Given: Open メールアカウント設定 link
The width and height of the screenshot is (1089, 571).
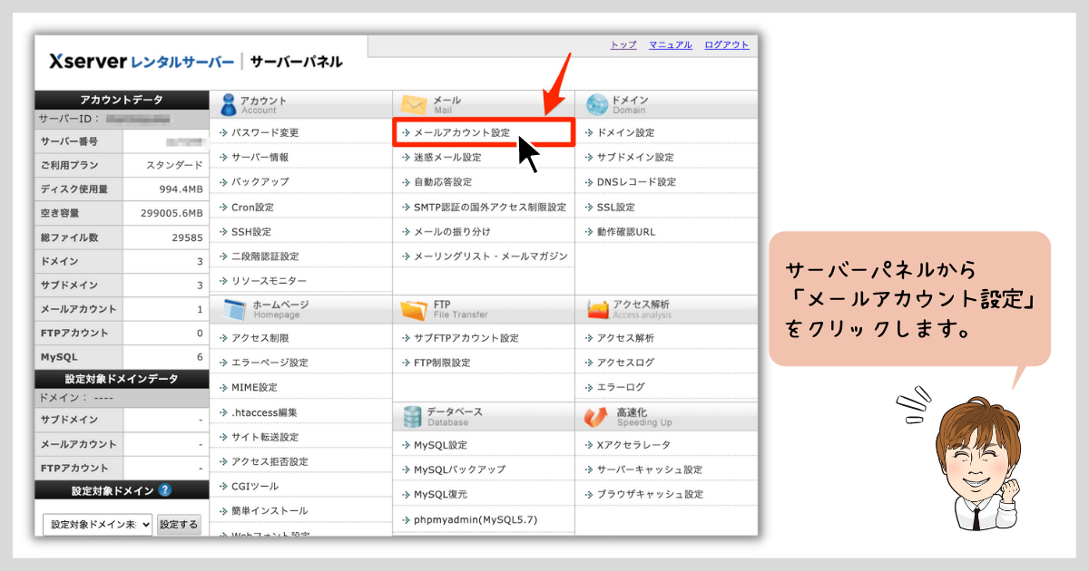Looking at the screenshot, I should coord(461,132).
